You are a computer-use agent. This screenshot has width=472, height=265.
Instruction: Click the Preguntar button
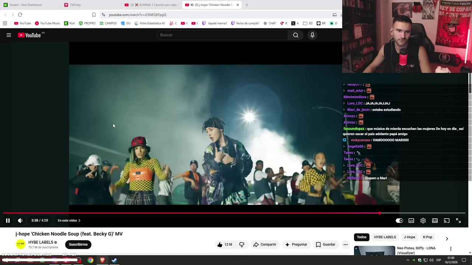[x=296, y=244]
